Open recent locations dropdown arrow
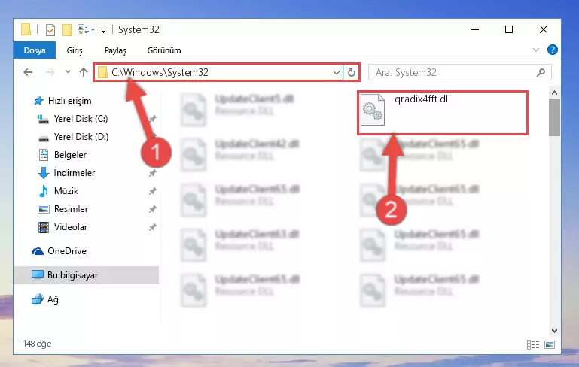Viewport: 579px width, 367px height. click(x=68, y=72)
